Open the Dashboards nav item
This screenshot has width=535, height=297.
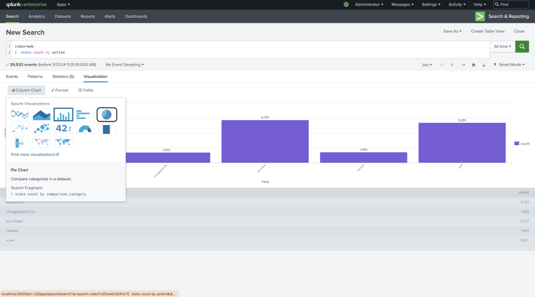point(136,16)
